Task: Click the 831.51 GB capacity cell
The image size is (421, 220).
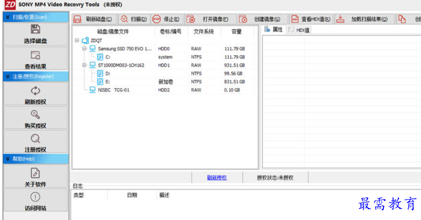Action: tap(234, 82)
